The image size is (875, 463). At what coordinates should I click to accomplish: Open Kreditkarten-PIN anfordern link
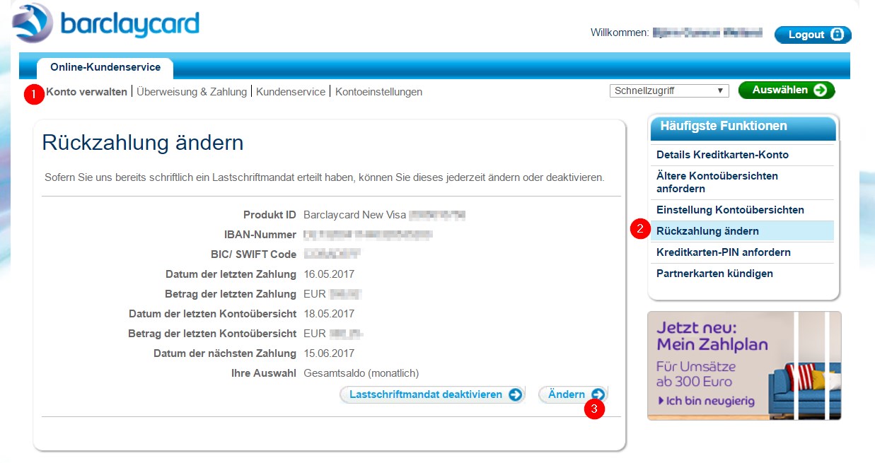[723, 252]
